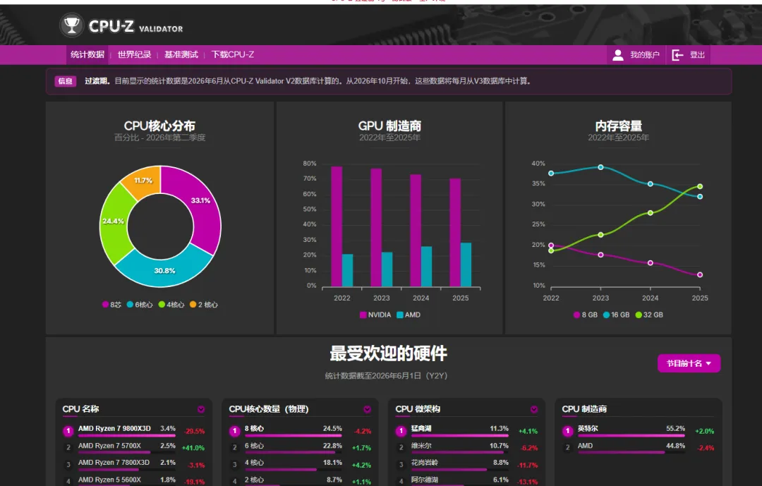The height and width of the screenshot is (486, 762).
Task: Click the CPU-Z VALIDATOR title
Action: click(x=135, y=26)
